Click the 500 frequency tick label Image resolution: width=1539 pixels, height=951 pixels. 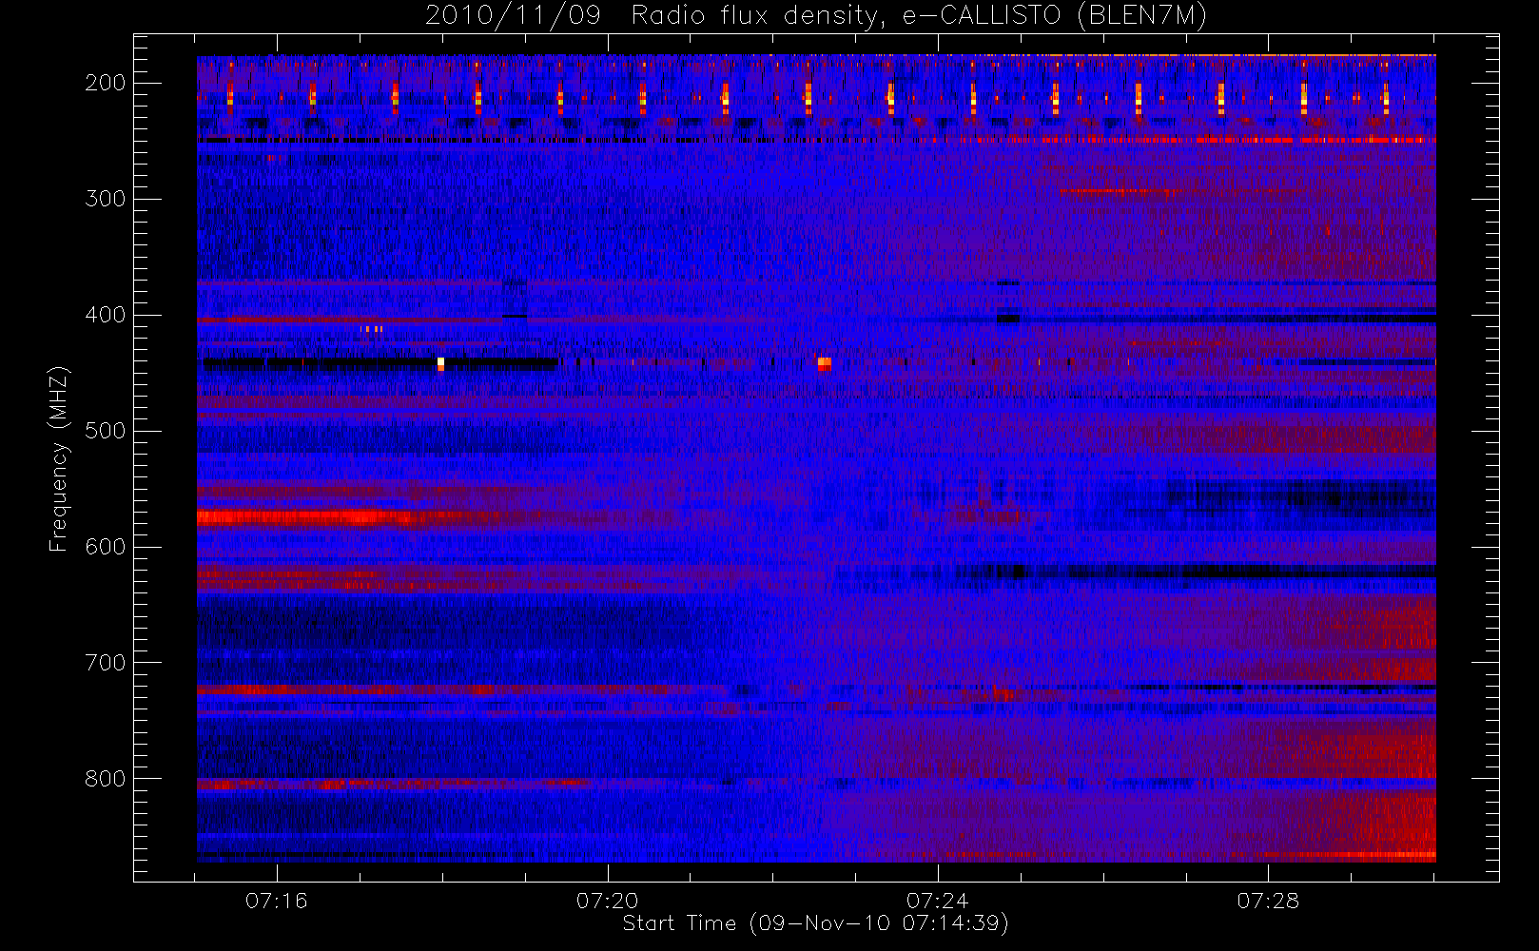coord(106,431)
